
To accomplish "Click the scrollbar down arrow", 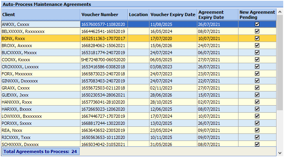I will pyautogui.click(x=280, y=153).
